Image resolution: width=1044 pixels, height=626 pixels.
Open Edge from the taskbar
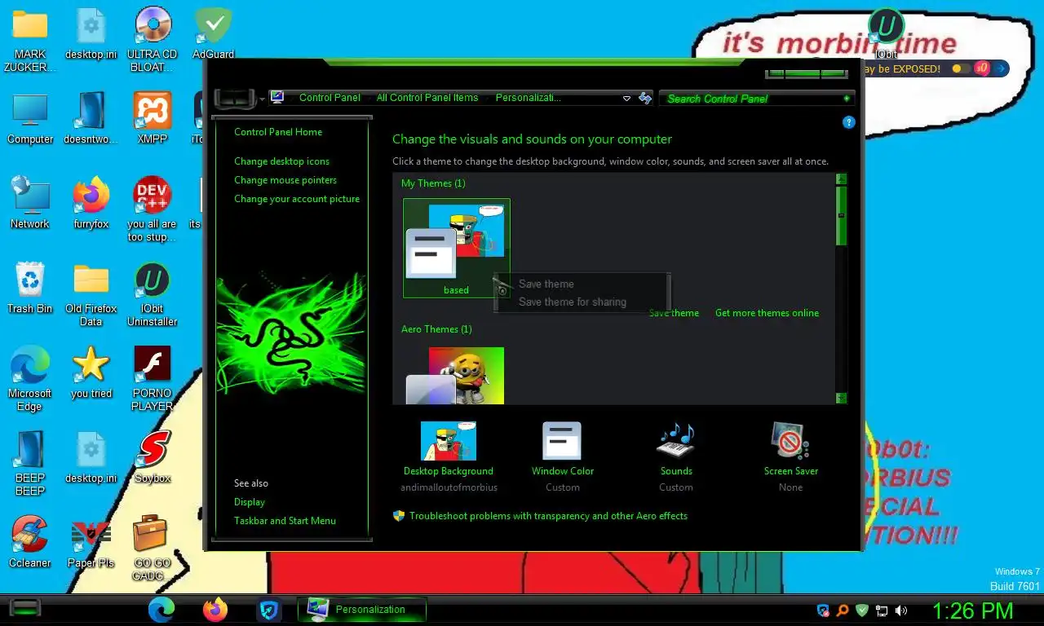click(x=161, y=609)
